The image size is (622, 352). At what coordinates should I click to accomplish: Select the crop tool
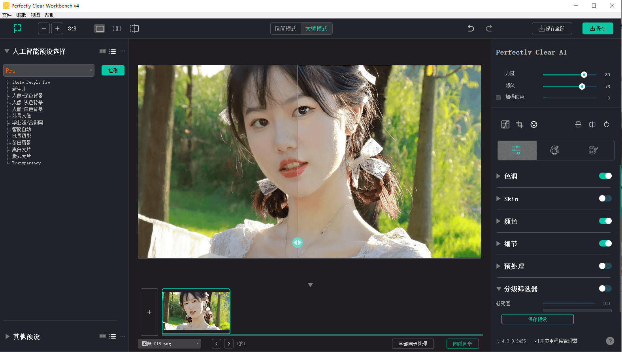pos(520,124)
